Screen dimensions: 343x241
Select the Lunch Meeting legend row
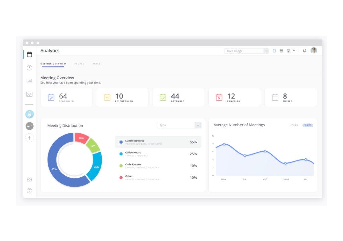(158, 142)
